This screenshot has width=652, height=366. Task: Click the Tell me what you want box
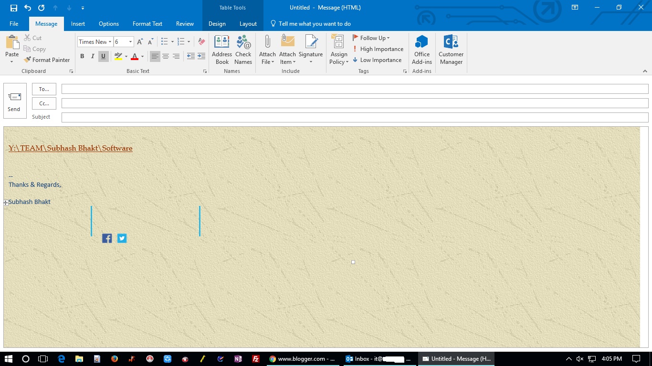(x=311, y=24)
